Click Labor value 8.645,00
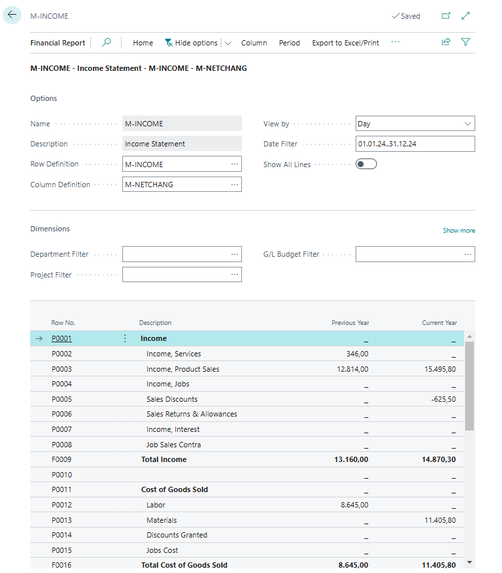Image resolution: width=502 pixels, height=573 pixels. (354, 505)
